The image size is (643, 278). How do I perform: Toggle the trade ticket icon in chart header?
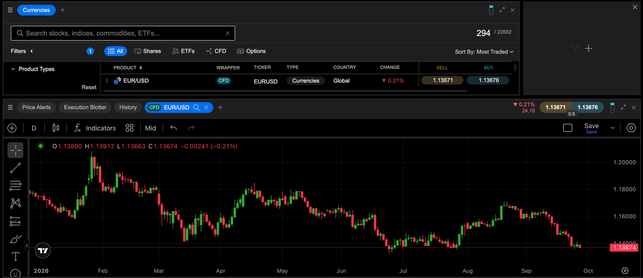coord(612,107)
